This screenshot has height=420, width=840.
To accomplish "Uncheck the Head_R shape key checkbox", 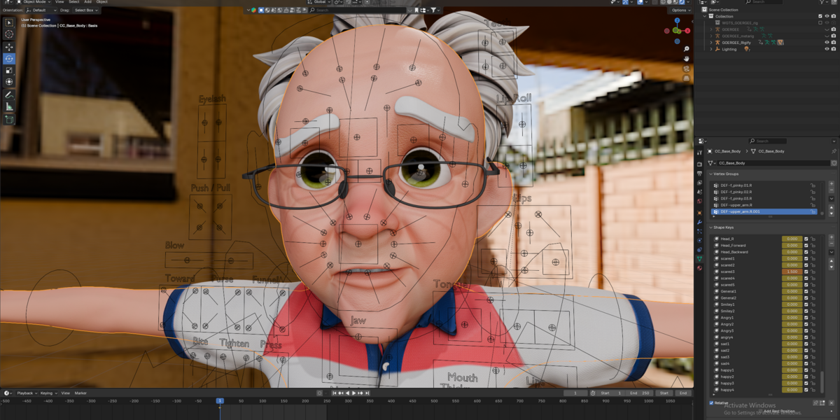I will coord(806,239).
